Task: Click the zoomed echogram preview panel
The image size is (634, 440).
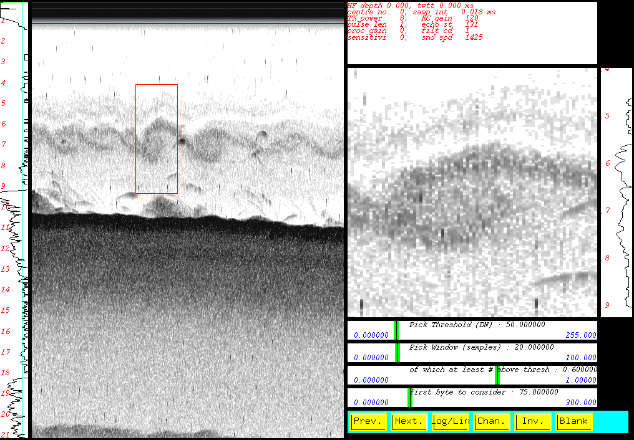Action: click(473, 192)
